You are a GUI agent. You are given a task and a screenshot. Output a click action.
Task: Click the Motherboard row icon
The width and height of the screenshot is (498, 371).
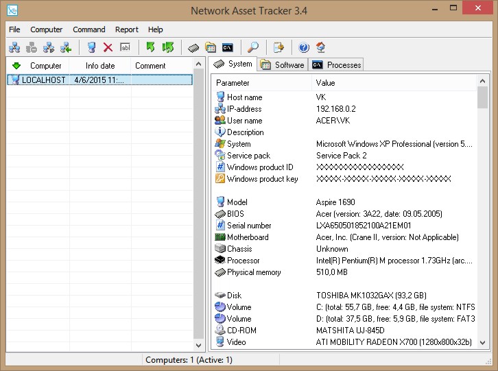pos(220,237)
